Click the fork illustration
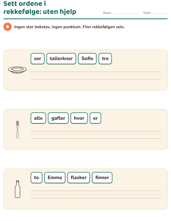This screenshot has height=221, width=171. click(x=17, y=129)
